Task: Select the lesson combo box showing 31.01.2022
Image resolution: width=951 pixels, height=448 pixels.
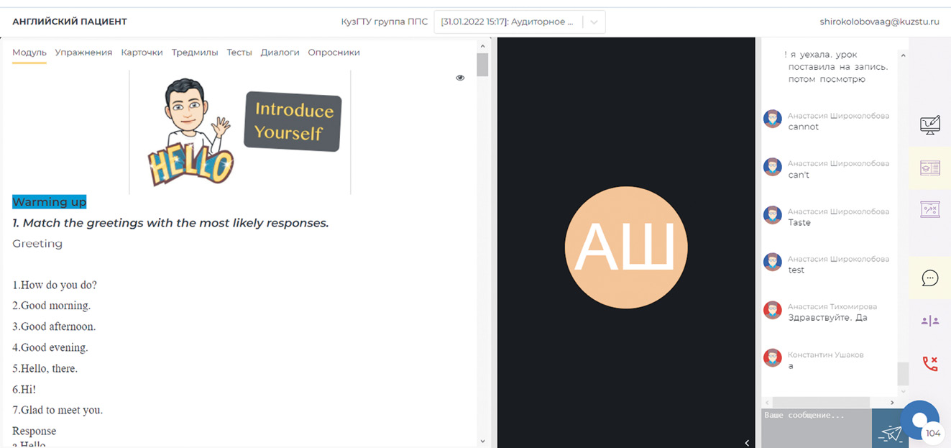Action: [507, 22]
